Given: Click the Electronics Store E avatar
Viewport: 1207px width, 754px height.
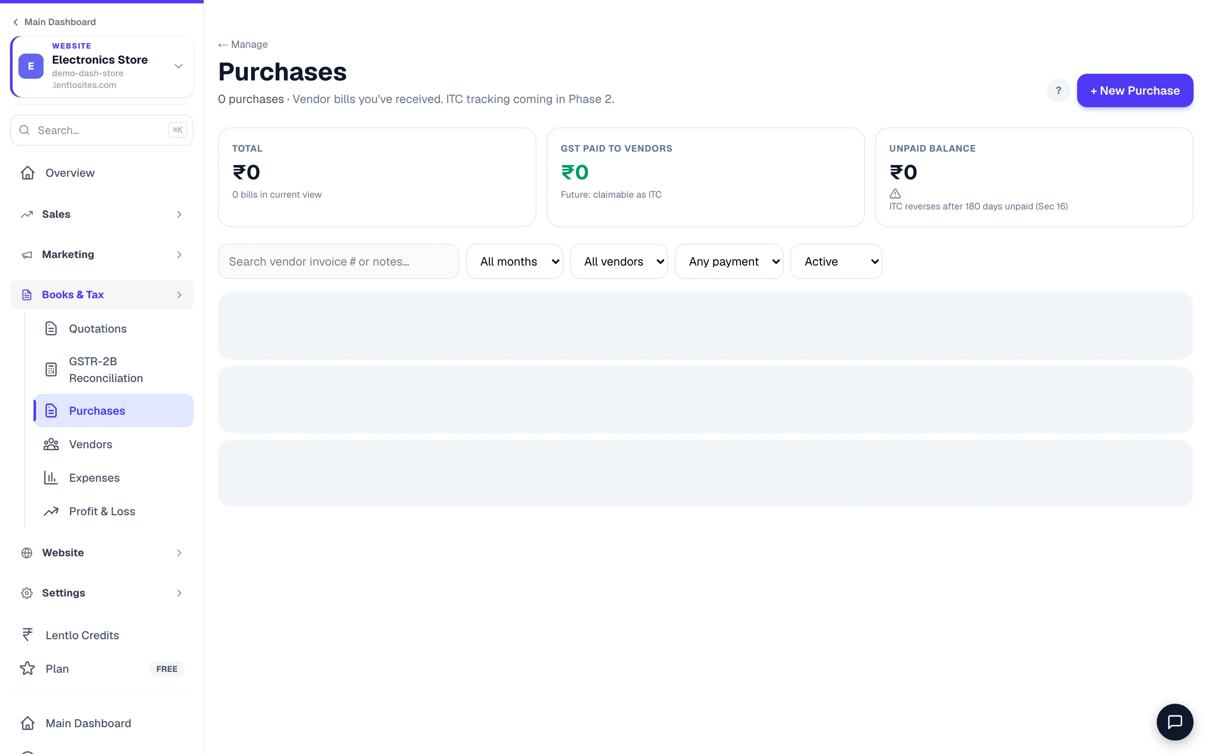Looking at the screenshot, I should [x=31, y=66].
